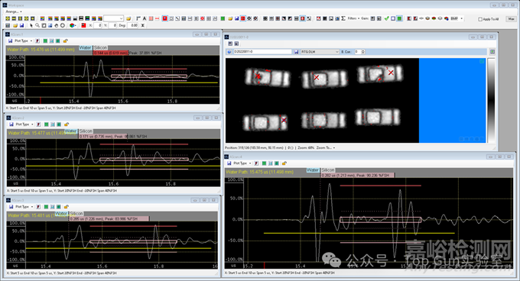Select the hand pan tool
The width and height of the screenshot is (520, 281).
(x=56, y=25)
